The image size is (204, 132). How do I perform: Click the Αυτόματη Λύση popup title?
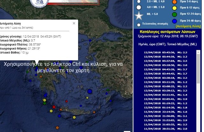pyautogui.click(x=10, y=24)
